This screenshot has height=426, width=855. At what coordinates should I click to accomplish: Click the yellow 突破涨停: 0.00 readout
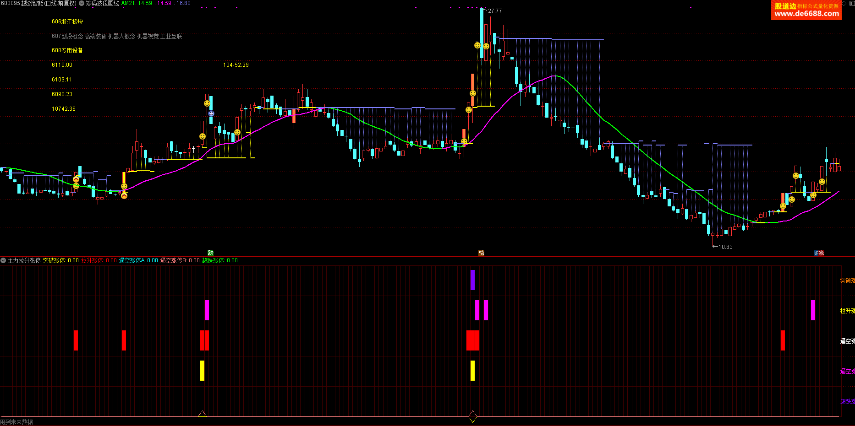coord(61,260)
